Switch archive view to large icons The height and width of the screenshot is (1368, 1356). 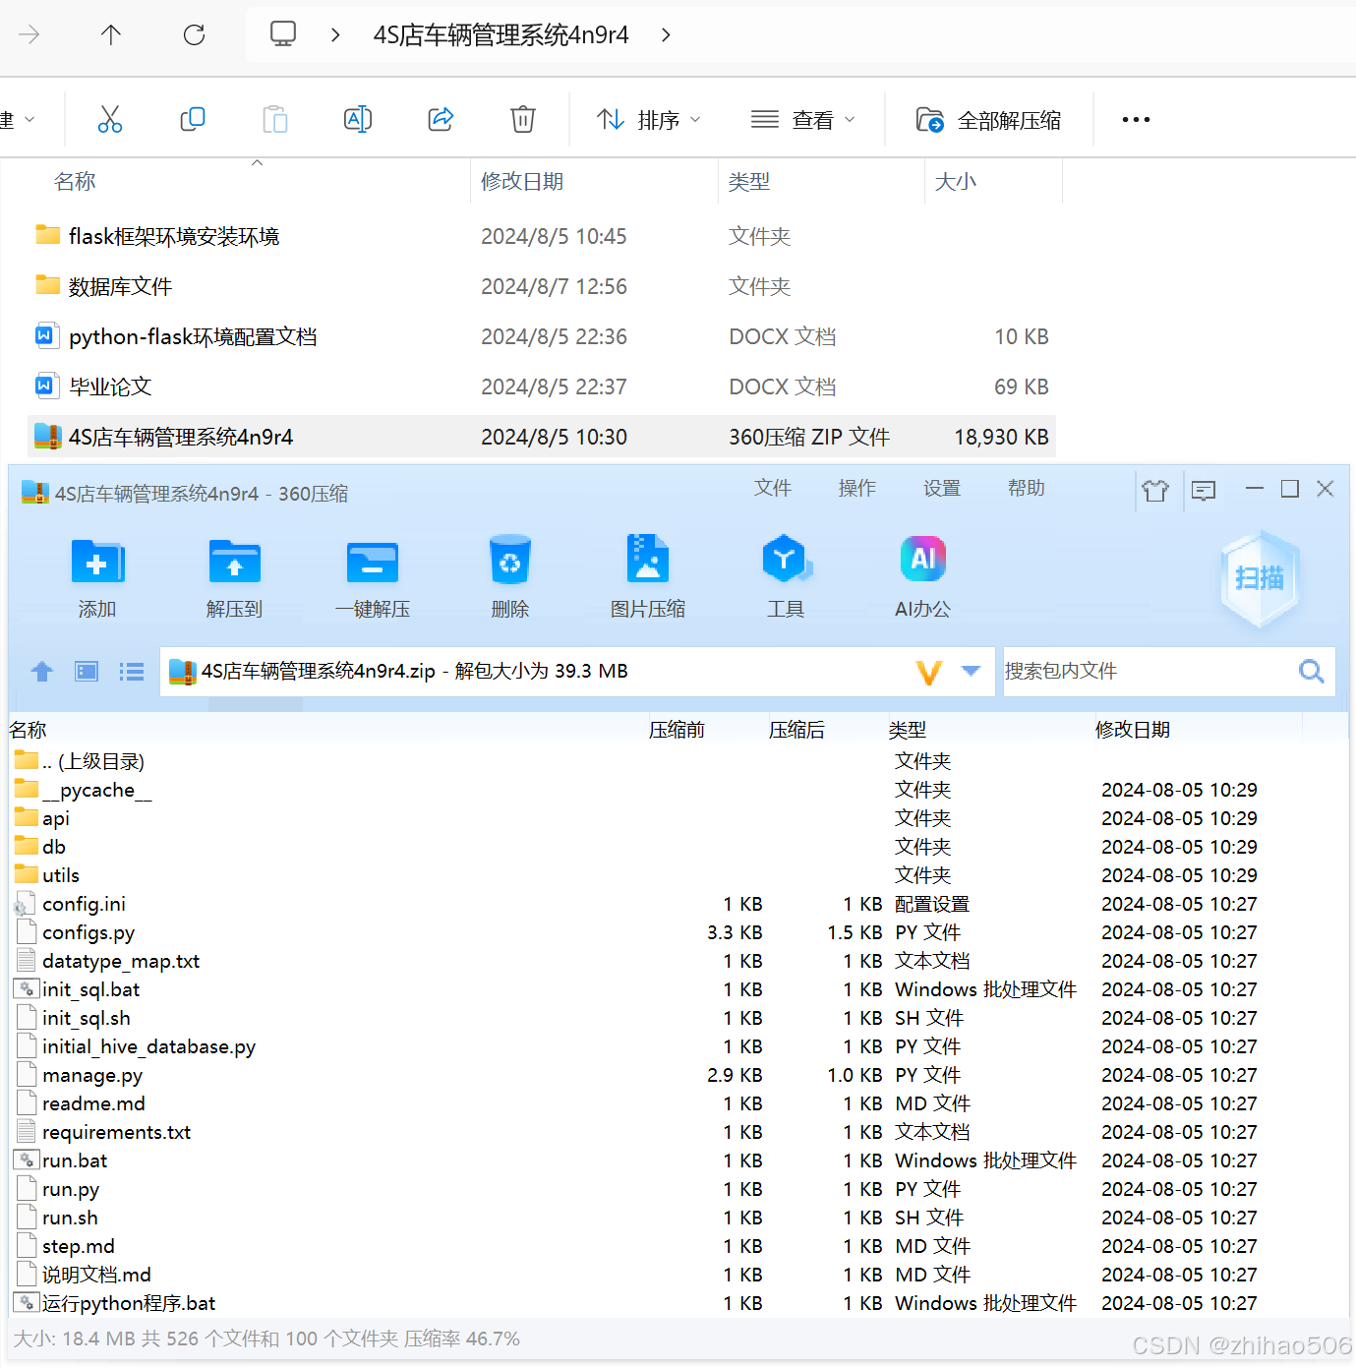(86, 671)
